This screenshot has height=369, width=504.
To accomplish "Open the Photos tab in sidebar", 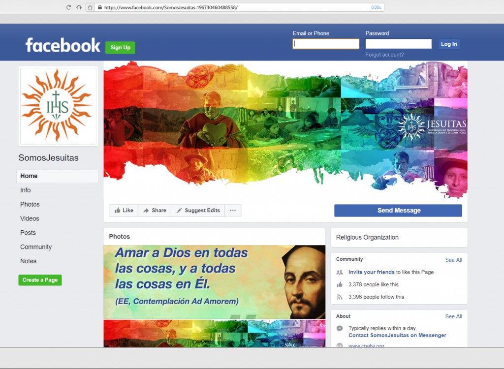I will pos(30,204).
